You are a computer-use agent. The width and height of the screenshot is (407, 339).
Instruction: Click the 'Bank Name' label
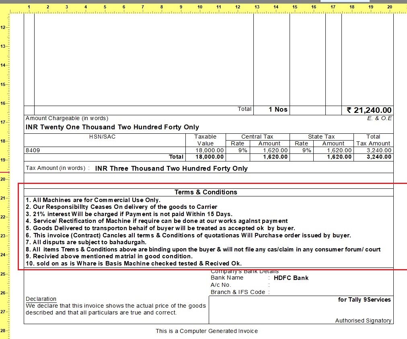pyautogui.click(x=227, y=278)
